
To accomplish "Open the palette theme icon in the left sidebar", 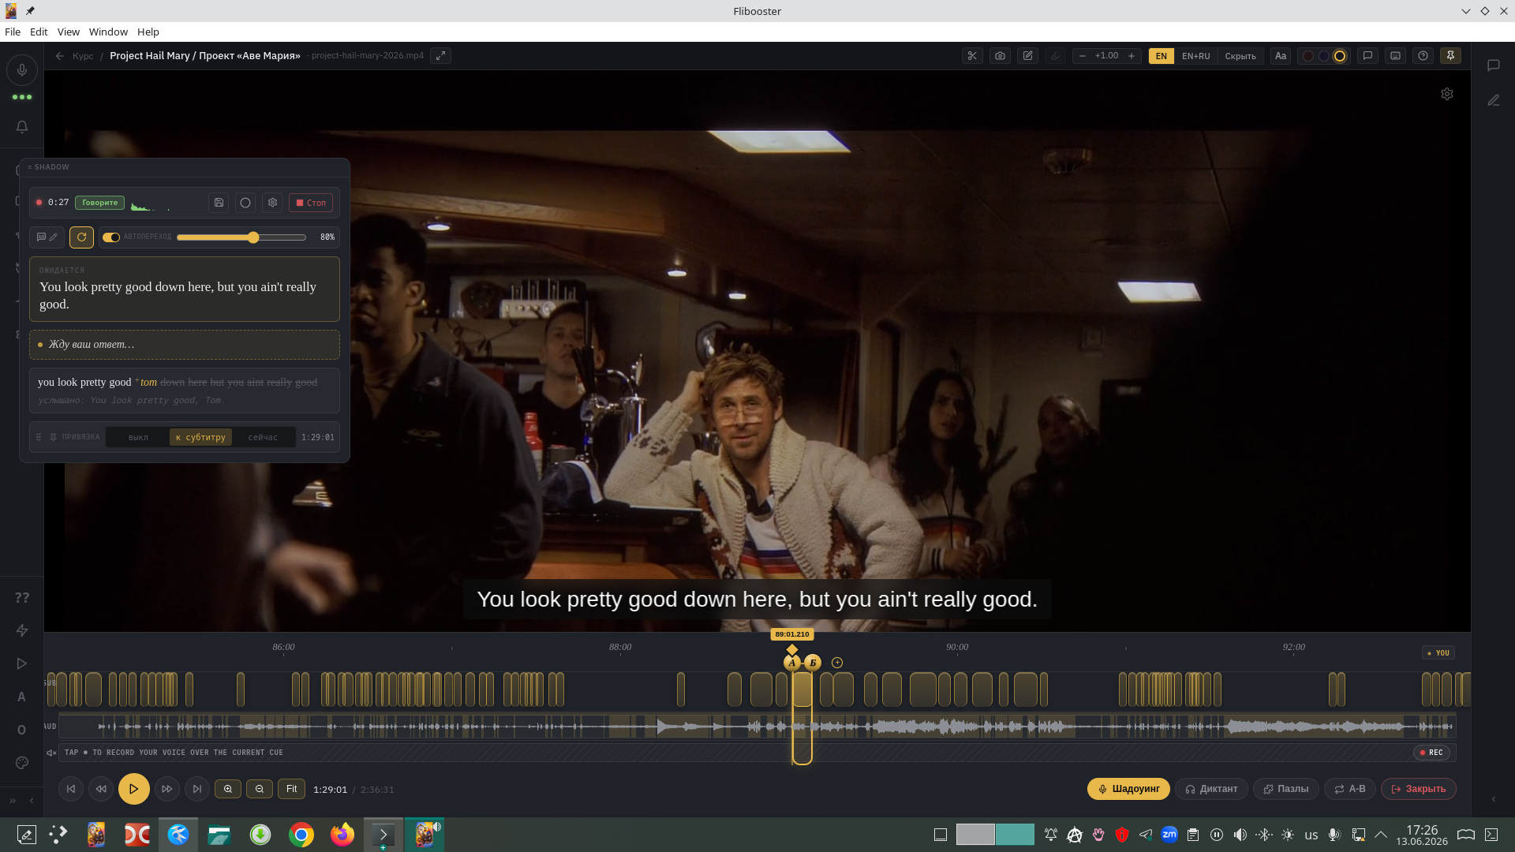I will pos(22,763).
